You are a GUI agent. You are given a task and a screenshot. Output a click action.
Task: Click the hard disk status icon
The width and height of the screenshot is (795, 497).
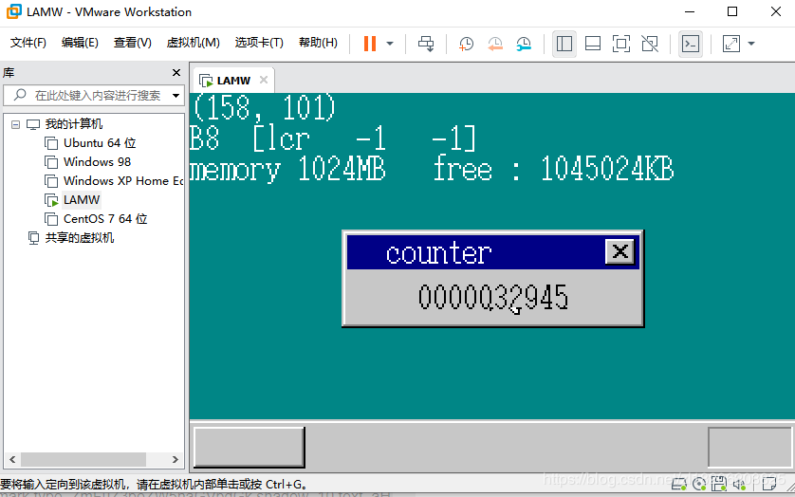(679, 485)
